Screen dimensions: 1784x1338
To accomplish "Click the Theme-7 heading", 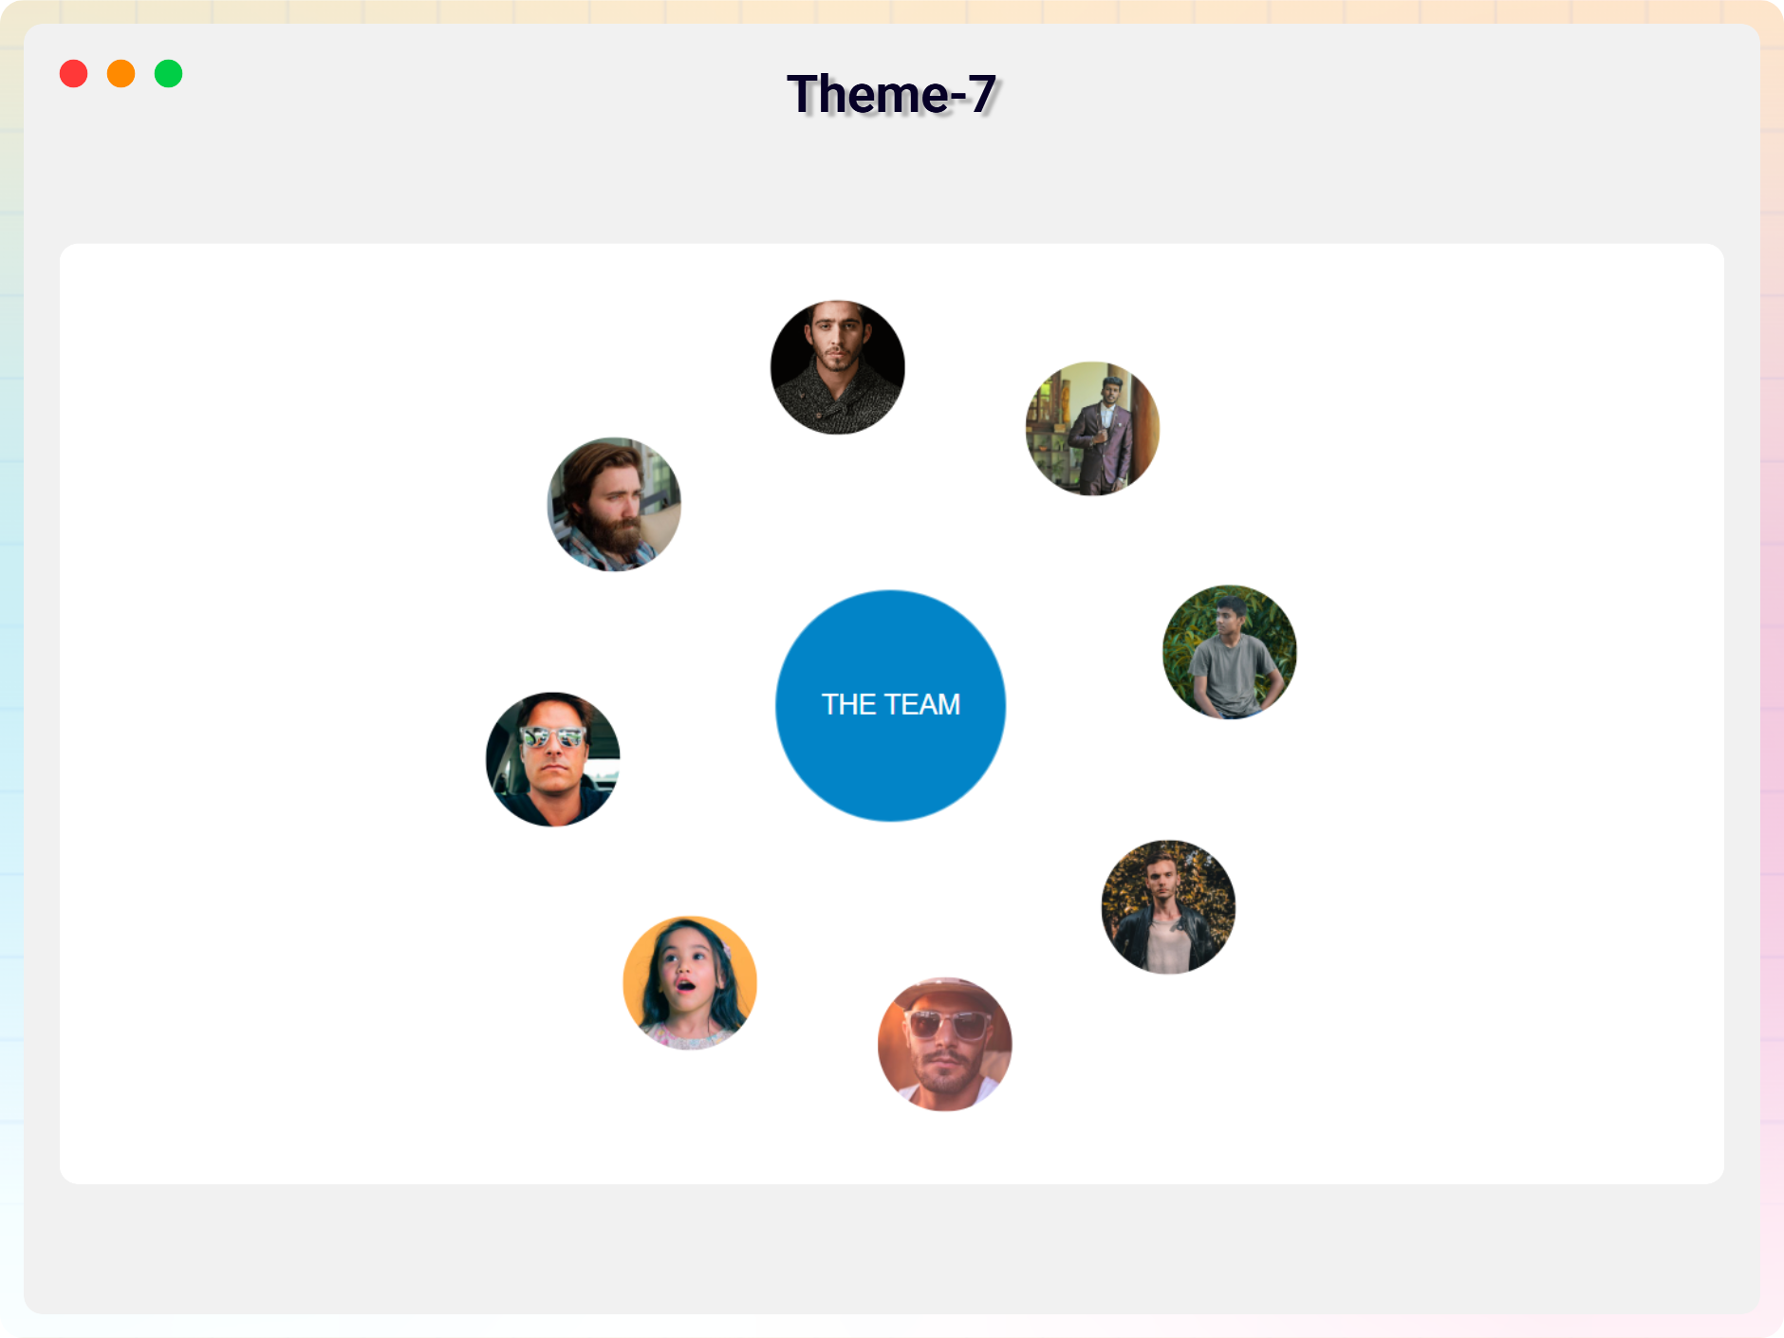I will click(x=892, y=94).
